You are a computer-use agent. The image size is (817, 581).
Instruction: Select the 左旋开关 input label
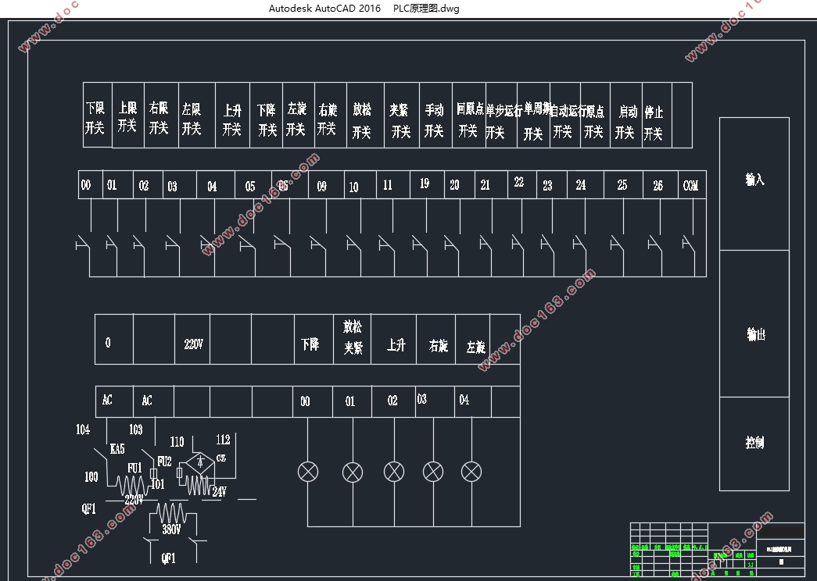[296, 119]
